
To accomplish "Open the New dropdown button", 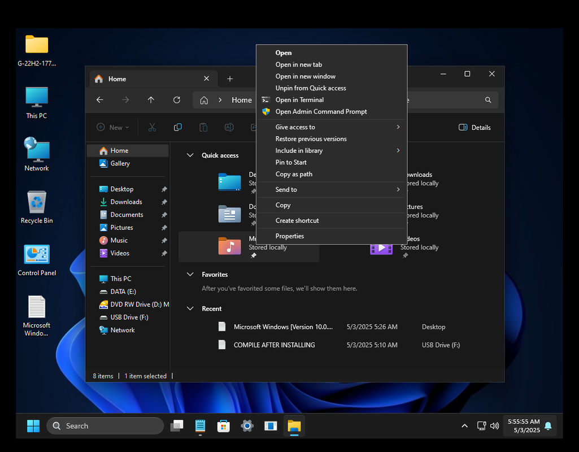I will (x=112, y=127).
